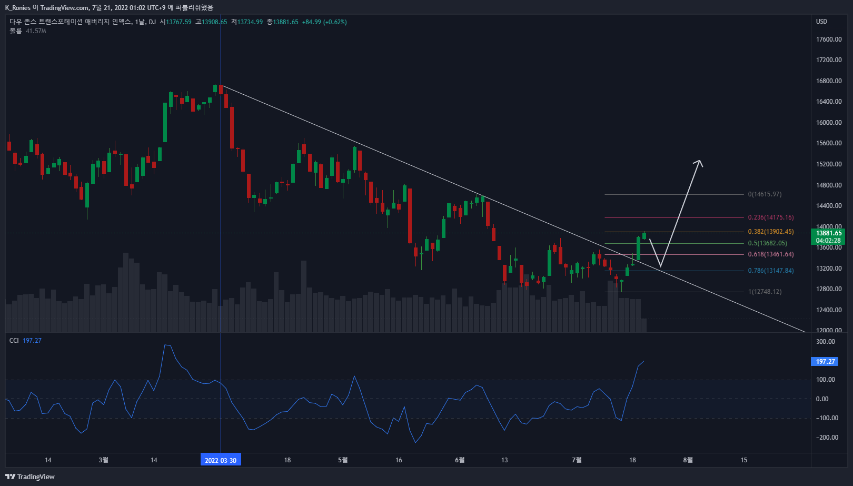This screenshot has height=486, width=853.
Task: Click the 8월 label on time axis
Action: click(x=688, y=460)
